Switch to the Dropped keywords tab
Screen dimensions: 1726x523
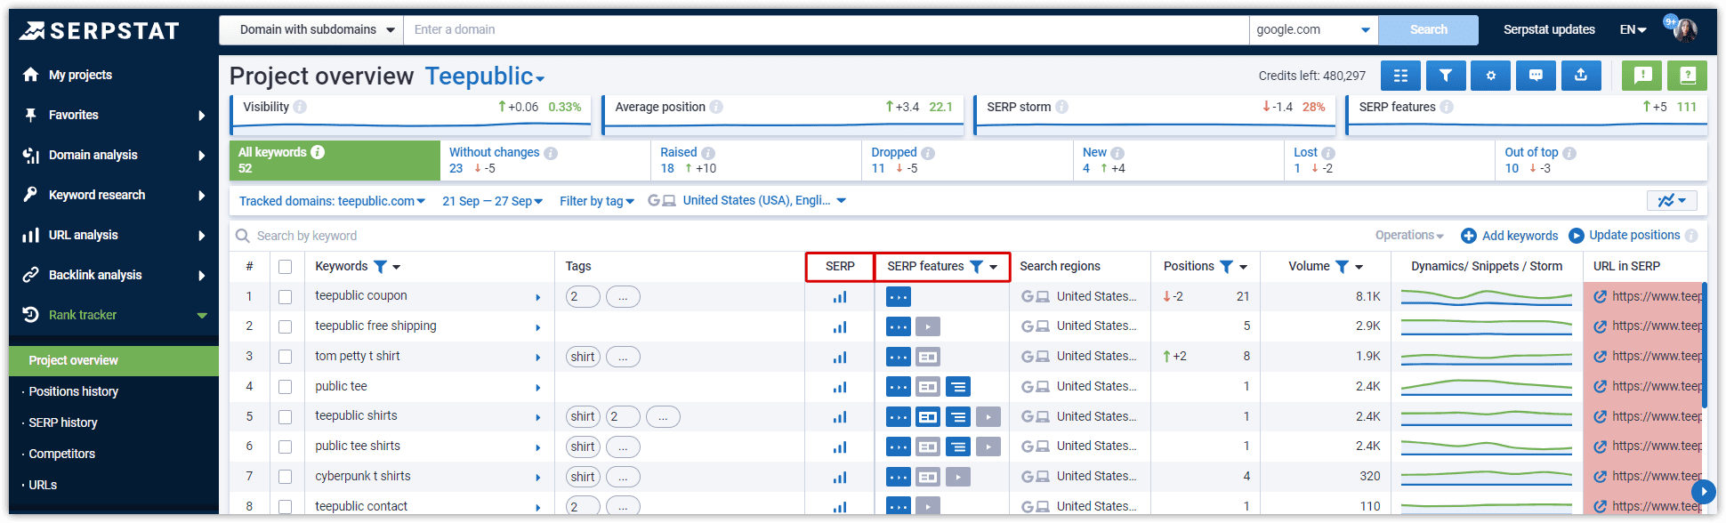pos(967,161)
